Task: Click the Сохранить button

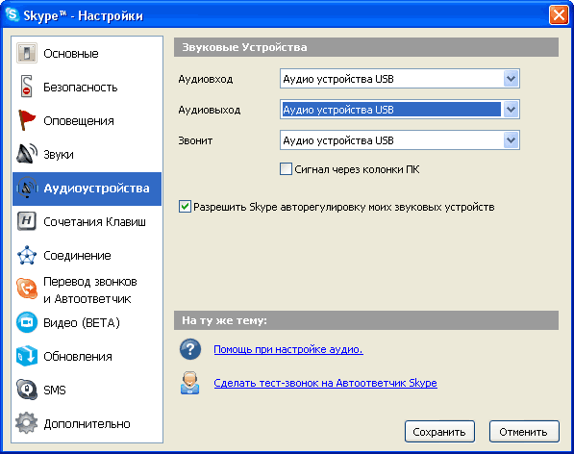Action: click(x=439, y=432)
